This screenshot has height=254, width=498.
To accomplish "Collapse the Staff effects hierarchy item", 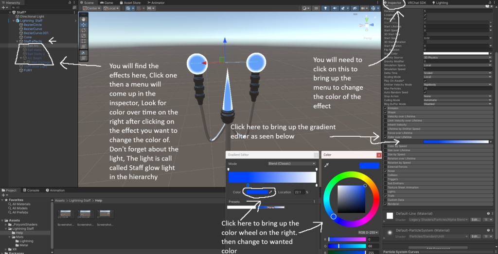I will (17, 42).
